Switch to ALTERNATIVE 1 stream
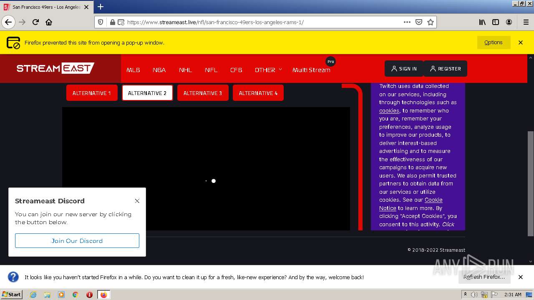The image size is (534, 300). pos(92,93)
